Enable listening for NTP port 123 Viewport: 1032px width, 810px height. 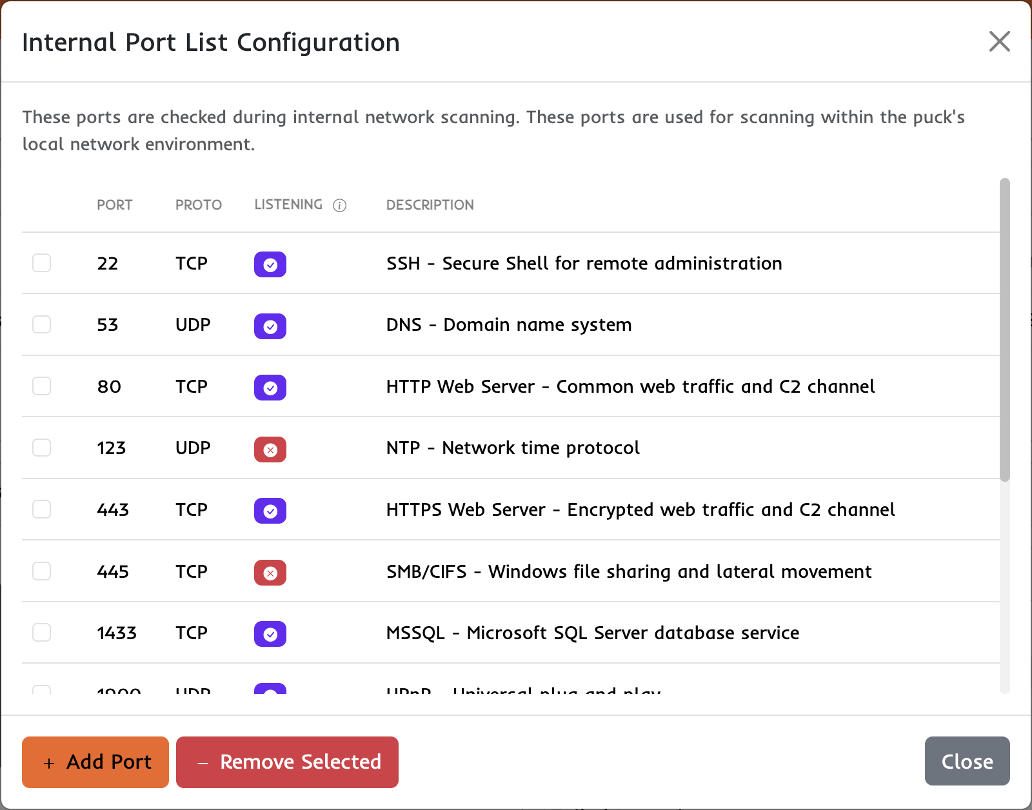(270, 449)
